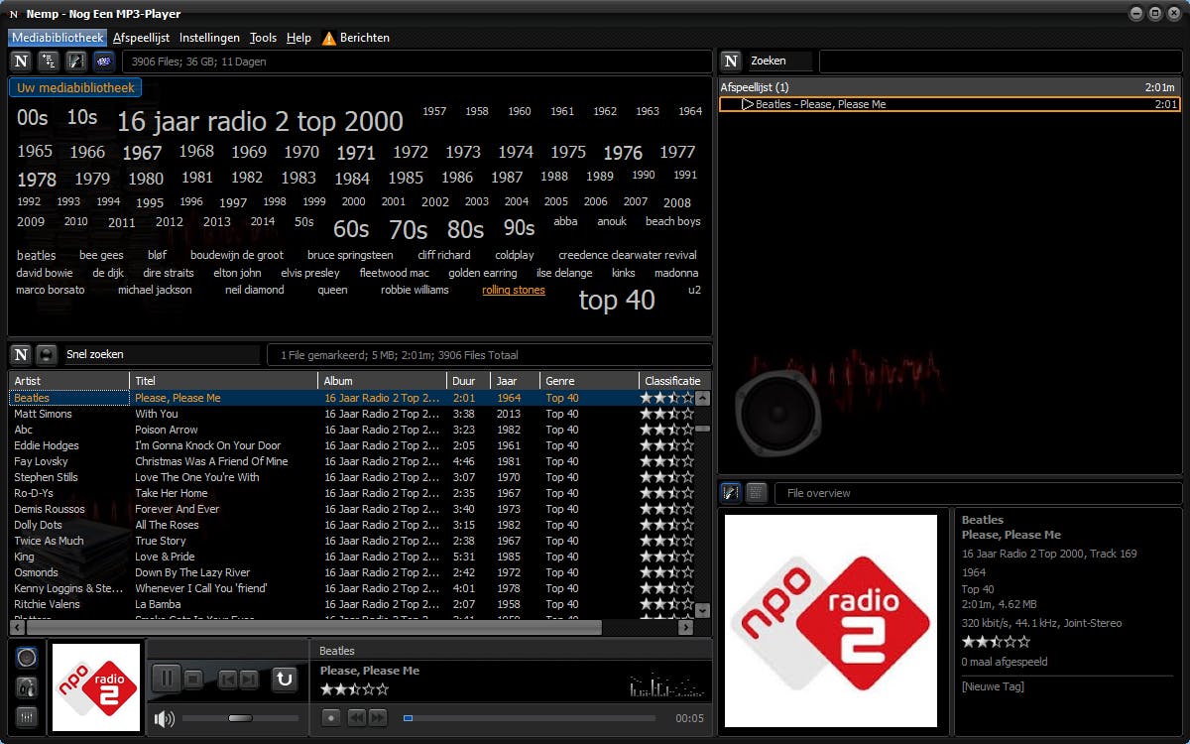Pause playback with the pause button
The image size is (1190, 744).
coord(166,680)
